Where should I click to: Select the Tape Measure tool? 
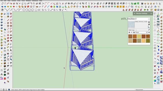click(x=8, y=44)
